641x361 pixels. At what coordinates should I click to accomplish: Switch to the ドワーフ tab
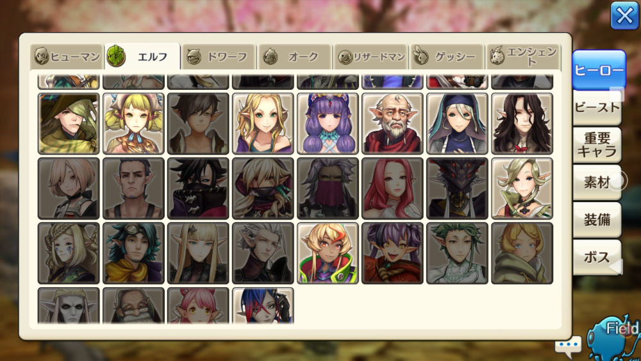click(218, 56)
